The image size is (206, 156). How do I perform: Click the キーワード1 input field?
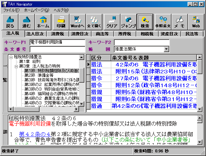tap(57, 42)
